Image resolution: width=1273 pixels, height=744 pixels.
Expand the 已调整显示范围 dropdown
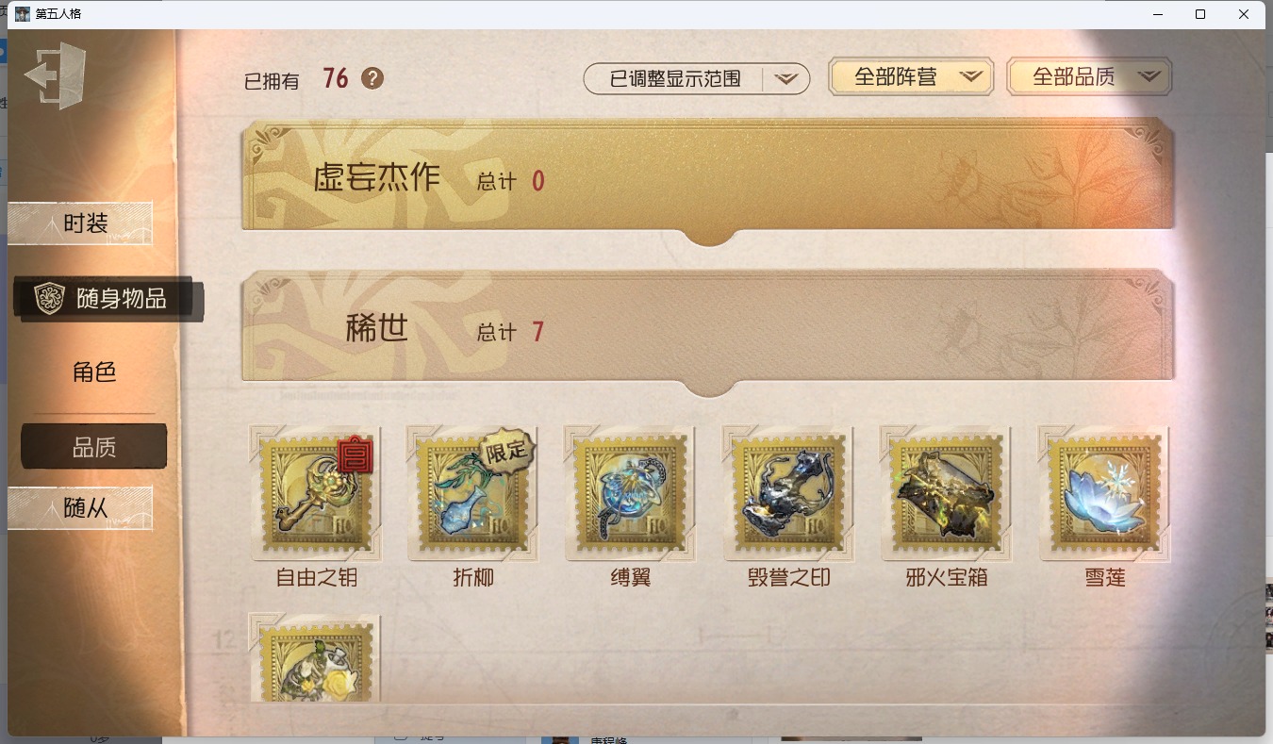pos(697,79)
